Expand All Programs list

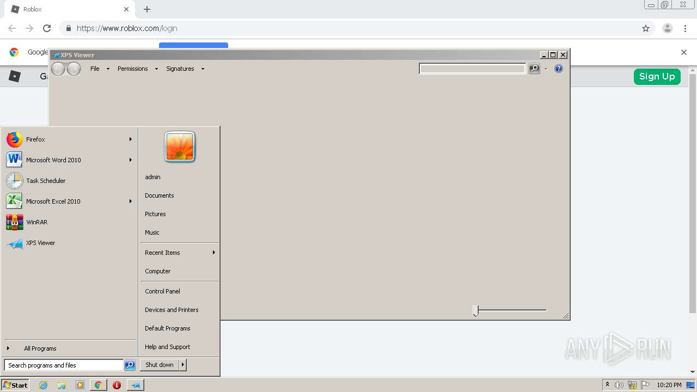[40, 348]
